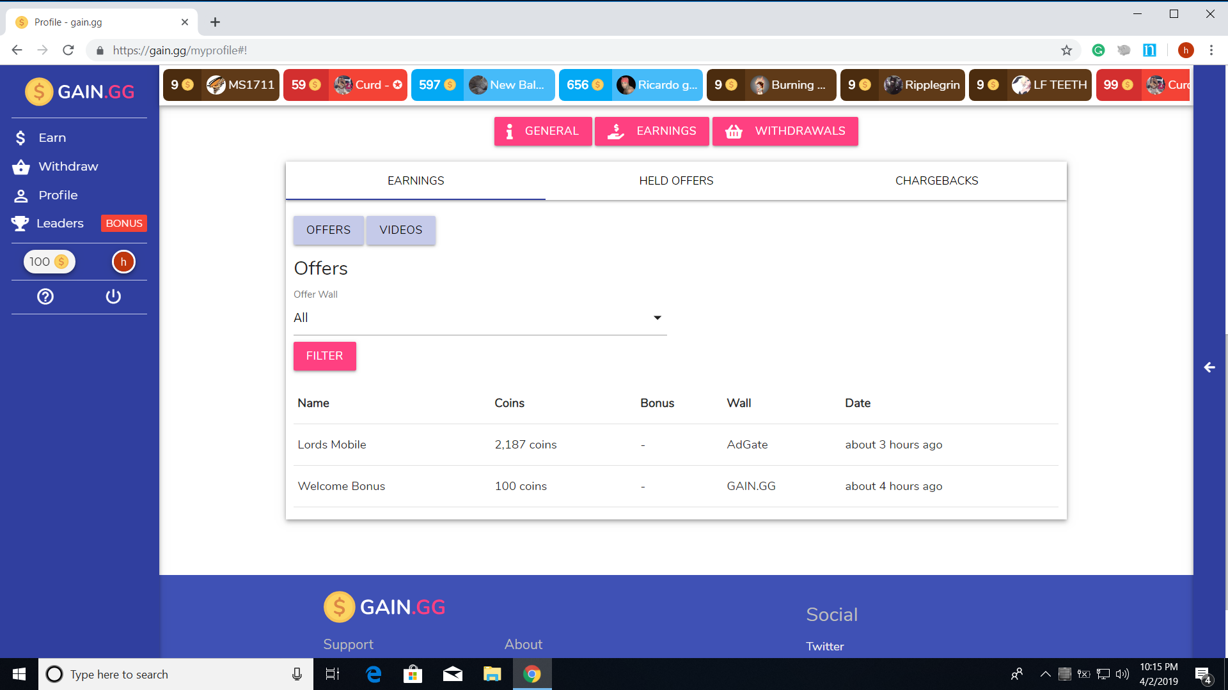The width and height of the screenshot is (1228, 690).
Task: Click the help question mark icon
Action: [45, 296]
